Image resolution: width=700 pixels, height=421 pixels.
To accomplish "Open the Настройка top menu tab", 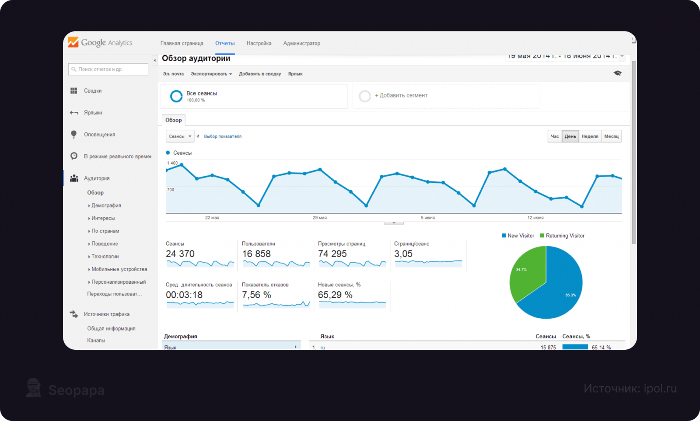I will point(259,43).
